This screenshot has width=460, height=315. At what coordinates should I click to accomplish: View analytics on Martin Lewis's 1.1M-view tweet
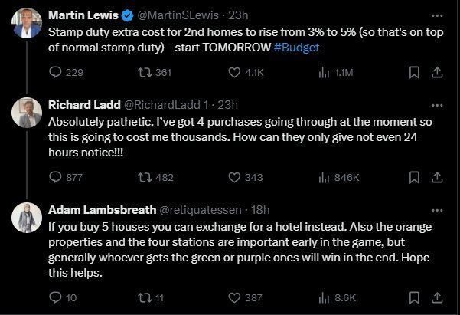(324, 73)
